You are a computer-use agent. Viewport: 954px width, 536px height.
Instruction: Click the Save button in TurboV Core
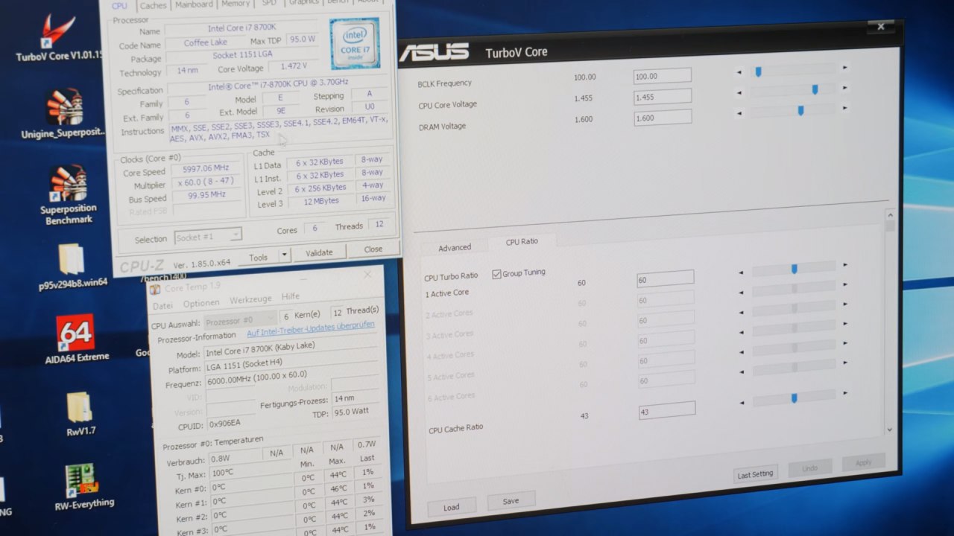(x=511, y=501)
